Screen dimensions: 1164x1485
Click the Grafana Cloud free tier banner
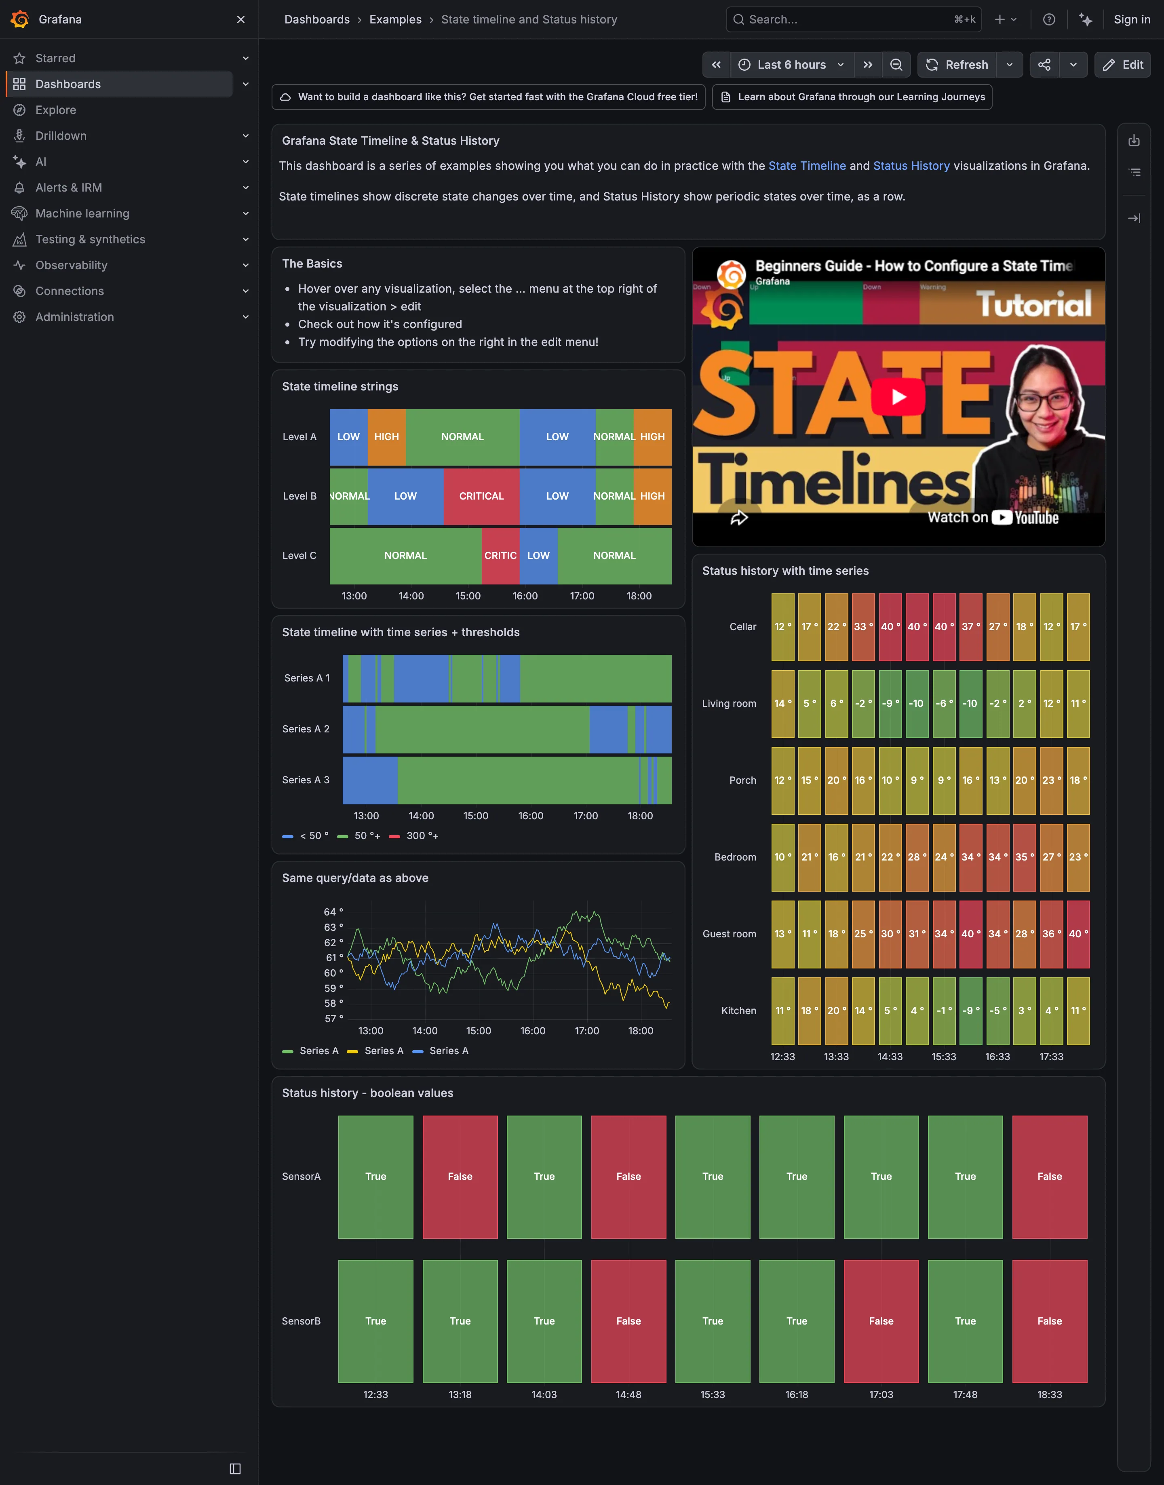point(489,97)
